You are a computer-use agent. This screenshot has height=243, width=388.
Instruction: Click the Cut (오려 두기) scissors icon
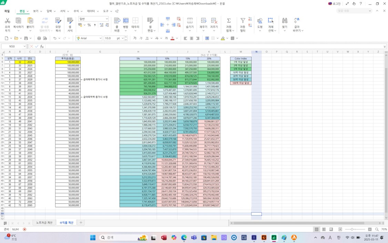pos(8,21)
